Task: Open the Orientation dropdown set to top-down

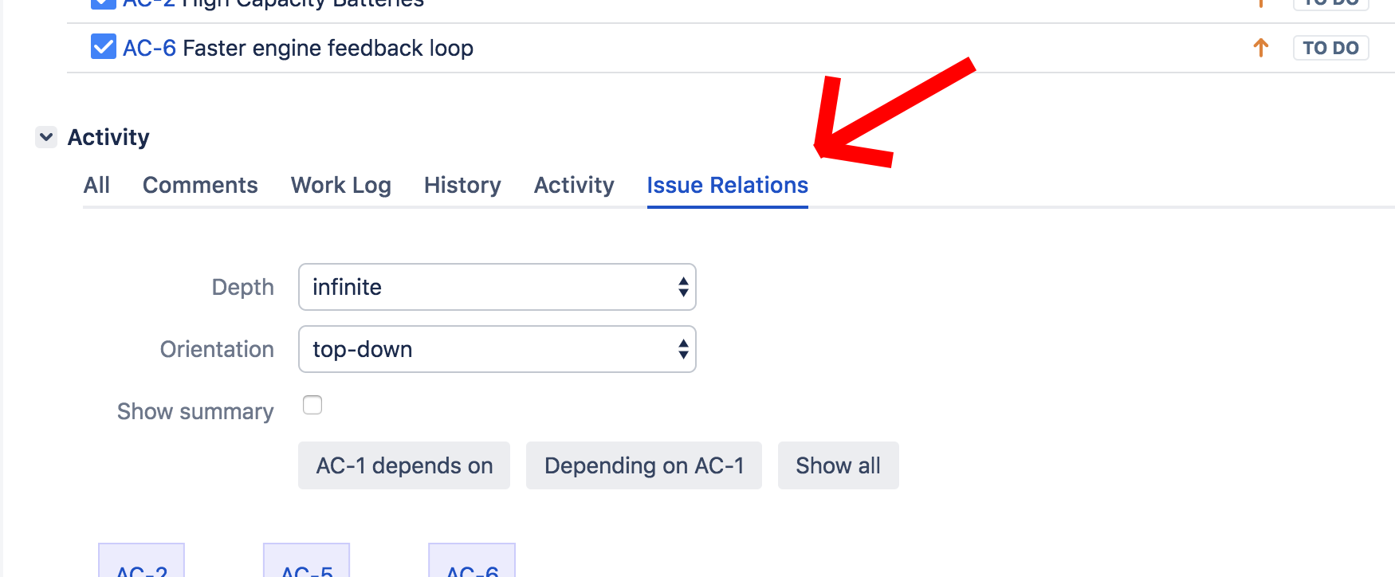Action: (x=497, y=349)
